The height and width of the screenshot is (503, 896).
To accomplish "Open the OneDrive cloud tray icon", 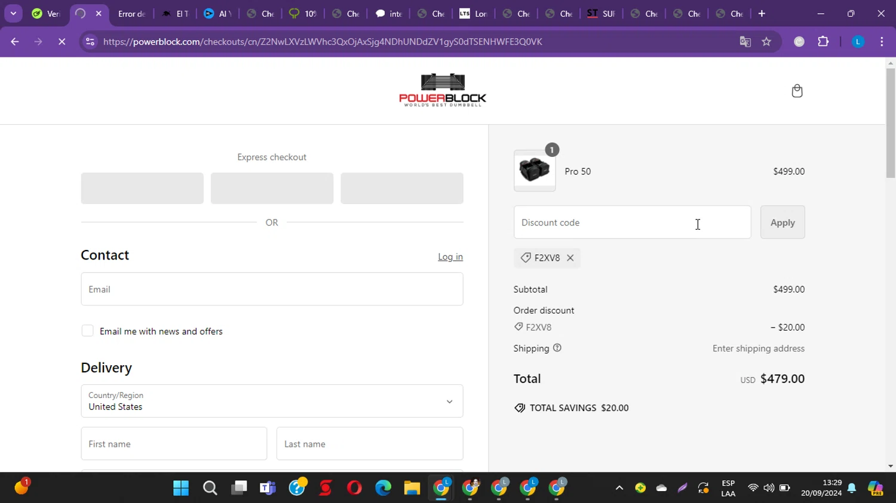I will 661,488.
